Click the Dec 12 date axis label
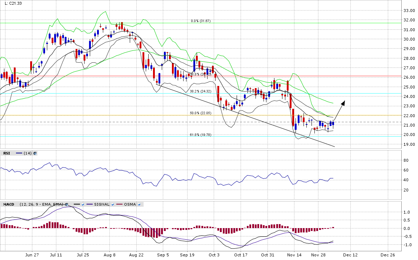This screenshot has width=418, height=260. point(350,255)
